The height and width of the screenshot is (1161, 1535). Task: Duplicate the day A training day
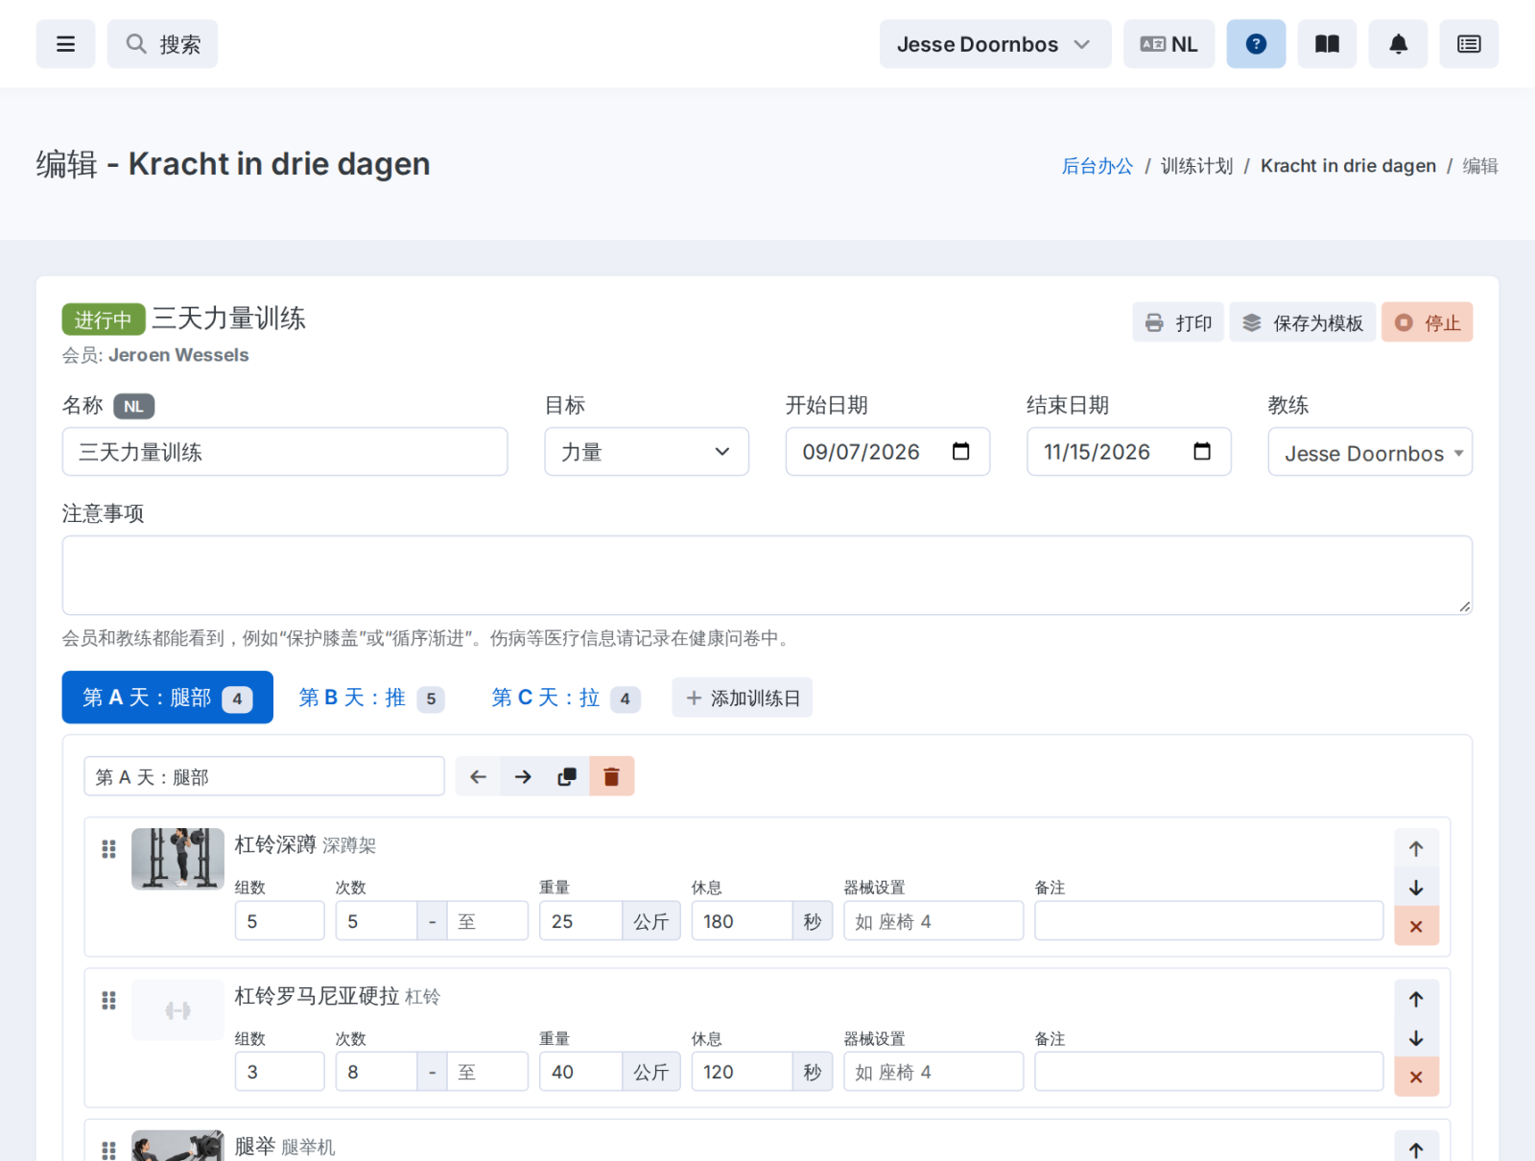pyautogui.click(x=567, y=776)
